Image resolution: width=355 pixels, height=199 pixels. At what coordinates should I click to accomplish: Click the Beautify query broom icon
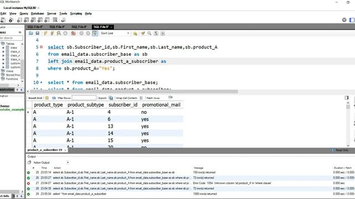point(143,33)
